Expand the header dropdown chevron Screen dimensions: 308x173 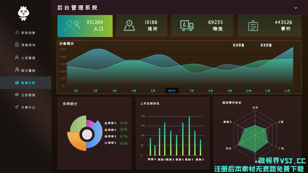(x=296, y=8)
